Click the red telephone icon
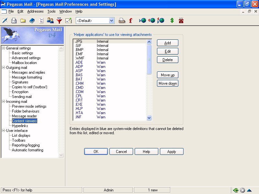 tap(181, 20)
